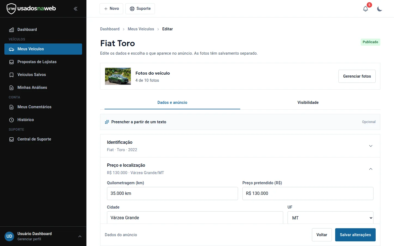Image resolution: width=394 pixels, height=246 pixels.
Task: Click the Opcional label text
Action: point(369,122)
